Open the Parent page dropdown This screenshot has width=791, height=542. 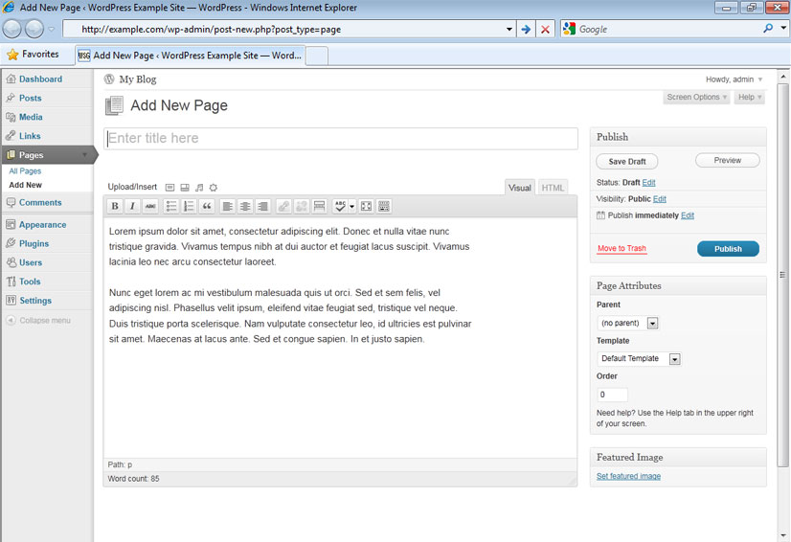pyautogui.click(x=652, y=324)
